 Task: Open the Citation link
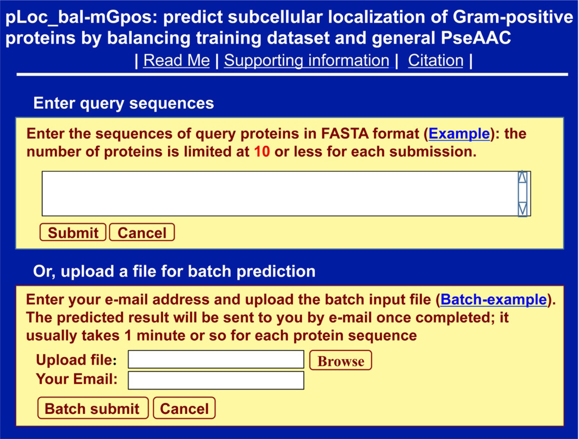coord(436,61)
